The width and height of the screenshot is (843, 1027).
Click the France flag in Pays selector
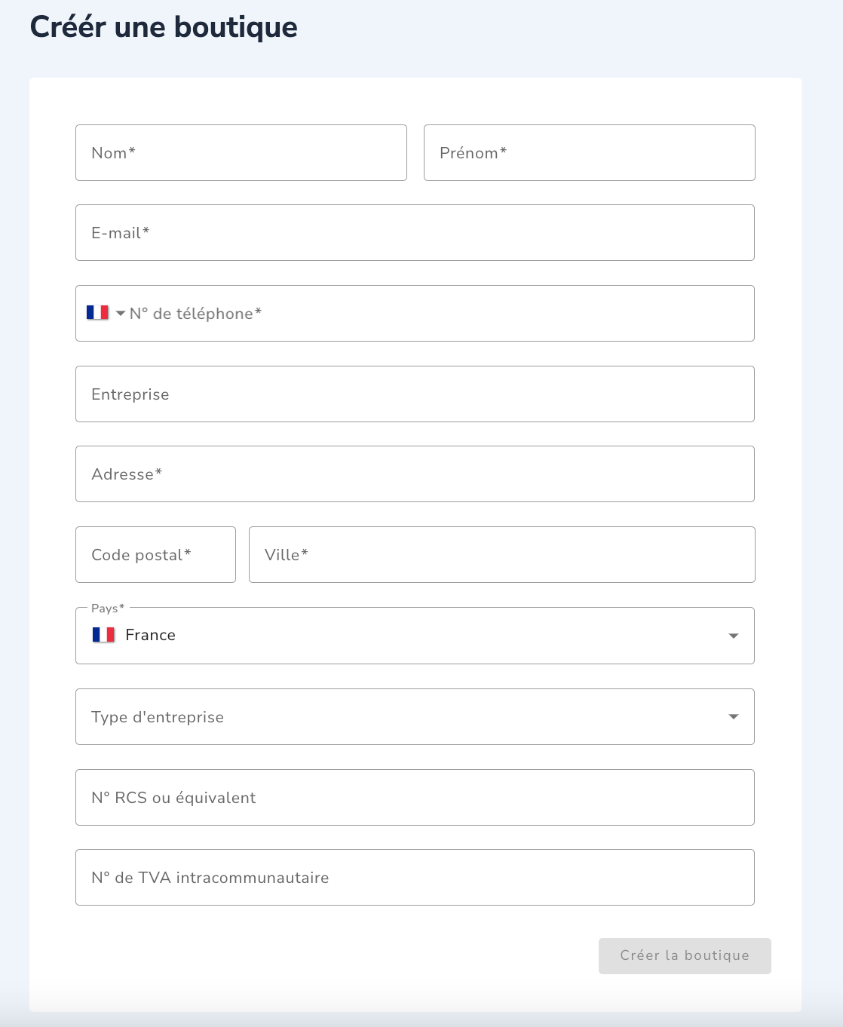pos(103,635)
